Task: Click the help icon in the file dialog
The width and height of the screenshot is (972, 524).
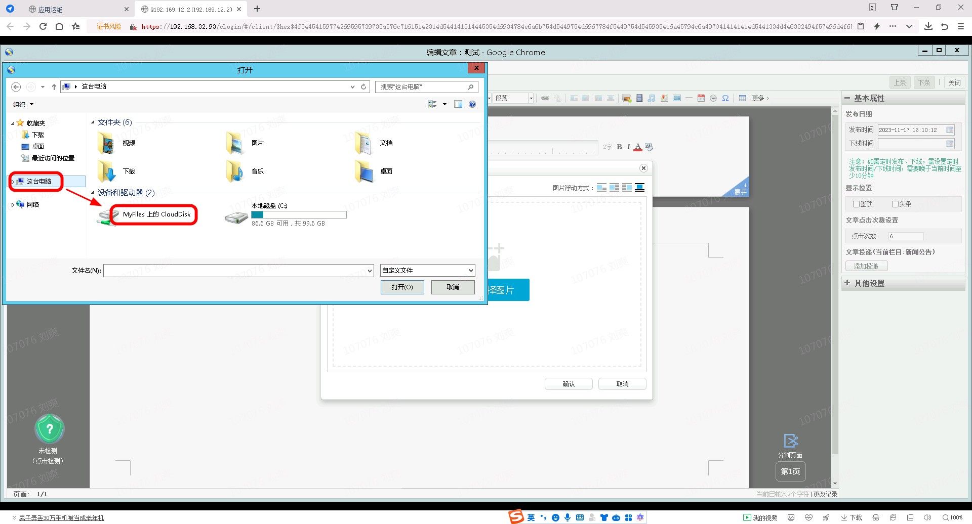Action: point(472,104)
